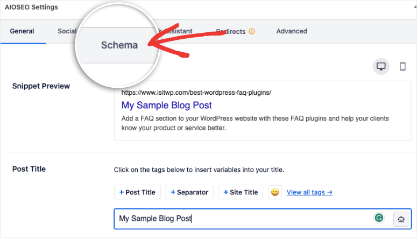417x238 pixels.
Task: Click the post title input field
Action: pyautogui.click(x=242, y=219)
